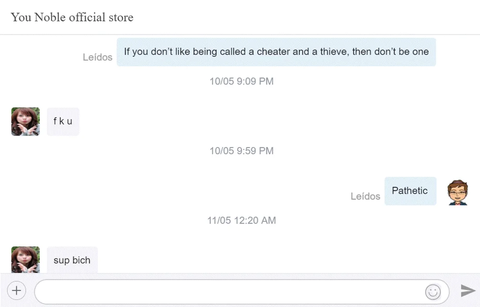Image resolution: width=480 pixels, height=307 pixels.
Task: Click the 10/05 9:59 PM timestamp
Action: point(241,151)
